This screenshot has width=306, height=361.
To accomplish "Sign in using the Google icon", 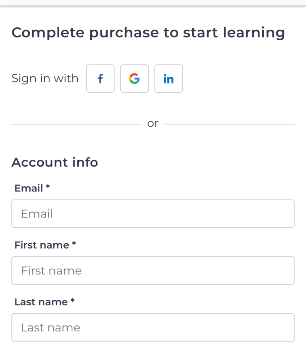I will (x=134, y=79).
